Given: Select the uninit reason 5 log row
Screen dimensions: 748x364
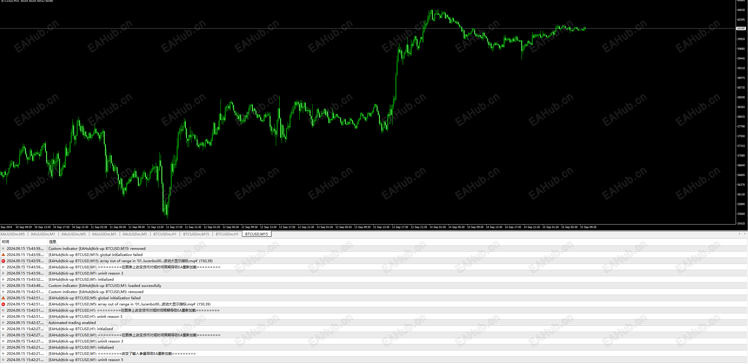Looking at the screenshot, I should point(86,360).
